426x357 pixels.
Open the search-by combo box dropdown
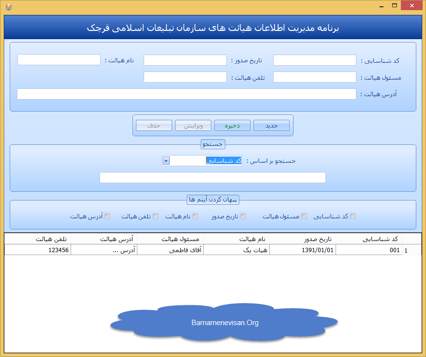coord(165,160)
